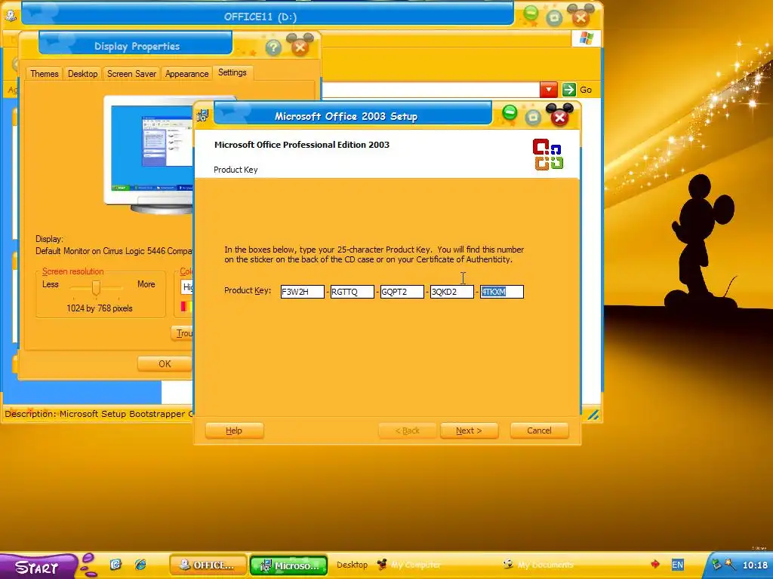Screen dimensions: 773x579
Task: Minimize the OFFICE11 (D:) explorer window
Action: (x=531, y=14)
